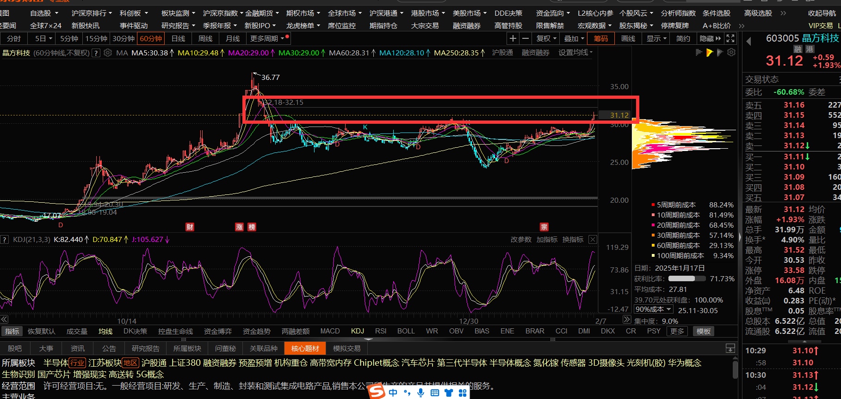Click the 涨 event marker on chart
The height and width of the screenshot is (399, 841).
pos(239,227)
